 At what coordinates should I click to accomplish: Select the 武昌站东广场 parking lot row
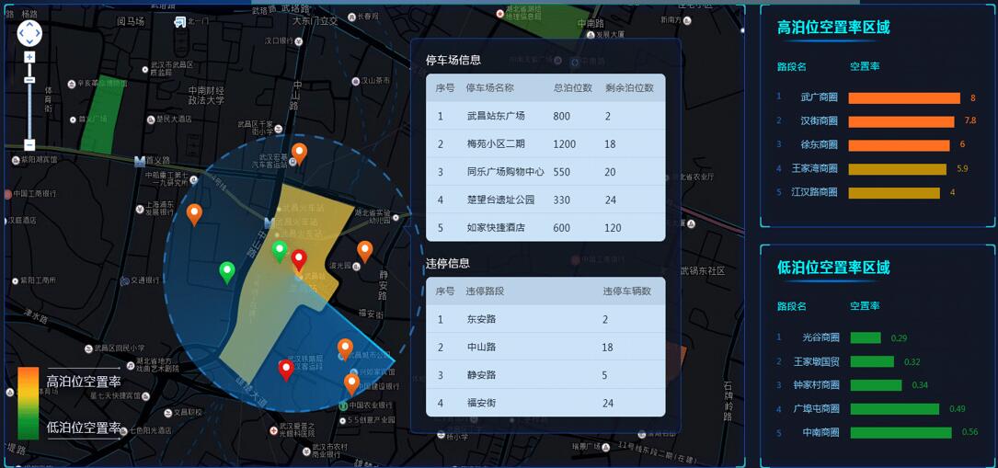click(545, 116)
